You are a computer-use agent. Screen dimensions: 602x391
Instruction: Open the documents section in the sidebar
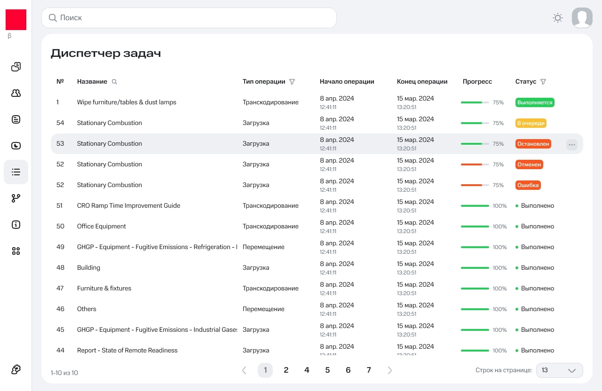tap(16, 119)
